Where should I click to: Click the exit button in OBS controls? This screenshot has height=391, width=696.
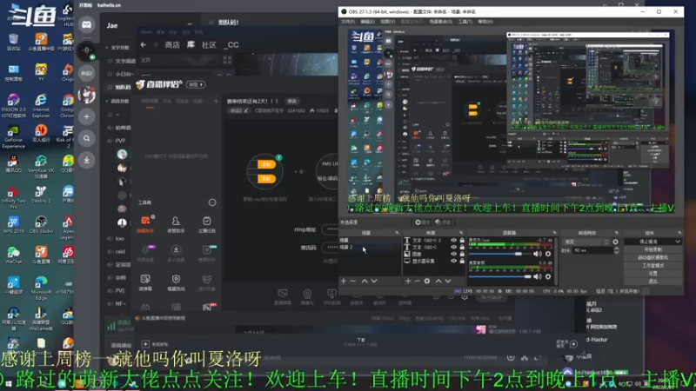click(x=652, y=281)
